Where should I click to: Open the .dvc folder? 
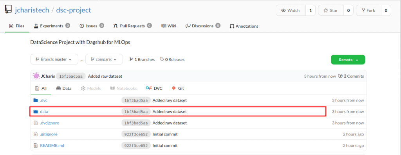(x=44, y=100)
